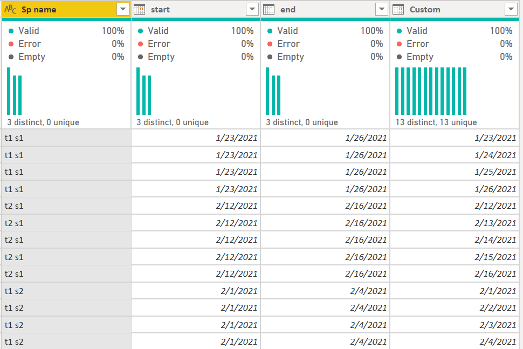This screenshot has width=523, height=349.
Task: Click the ABC text type icon on Sp name
Action: click(10, 9)
